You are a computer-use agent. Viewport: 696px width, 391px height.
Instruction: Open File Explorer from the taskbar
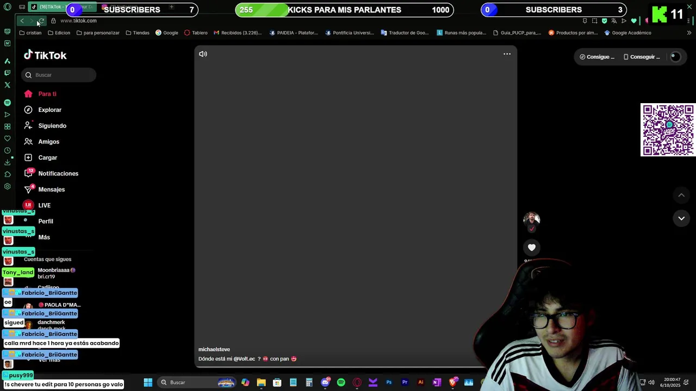coord(261,382)
